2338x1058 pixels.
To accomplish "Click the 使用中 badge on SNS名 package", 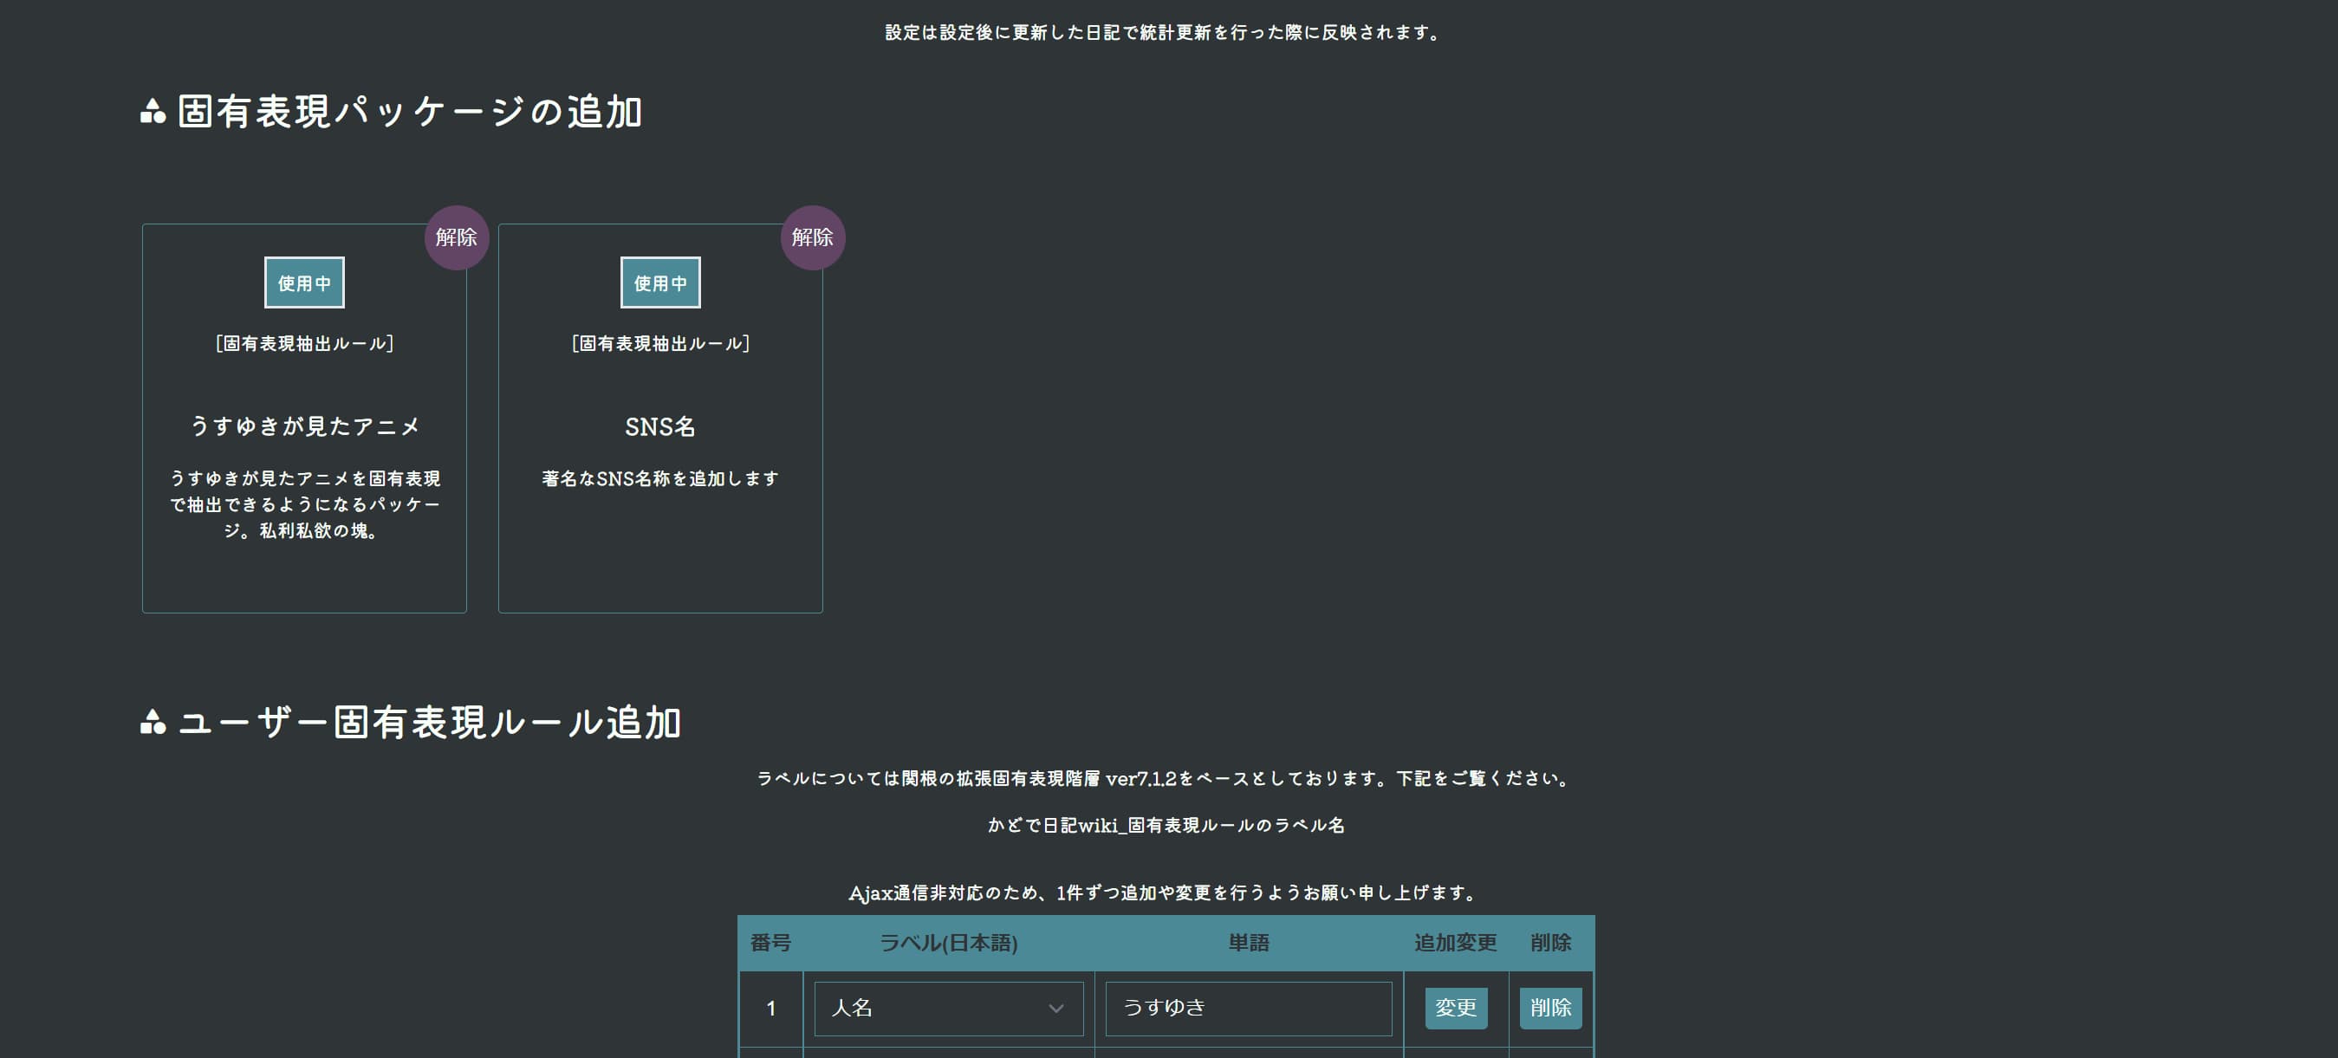I will pos(659,282).
